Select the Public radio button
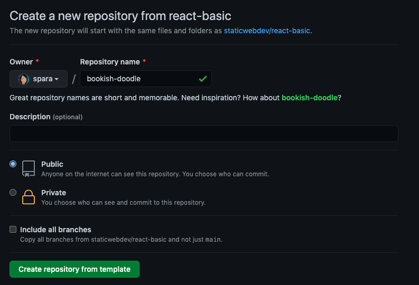419x285 pixels. coord(13,164)
